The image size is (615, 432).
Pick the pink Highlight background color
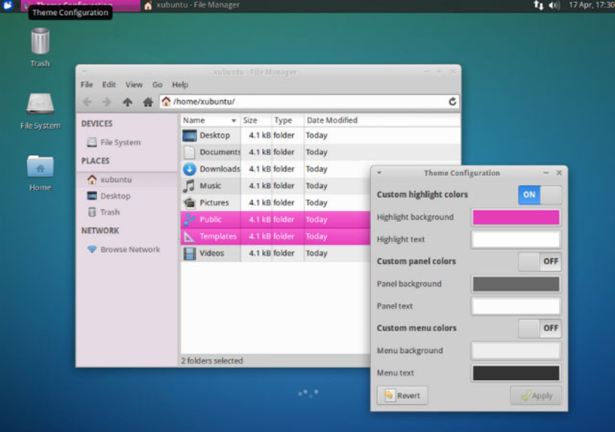516,217
